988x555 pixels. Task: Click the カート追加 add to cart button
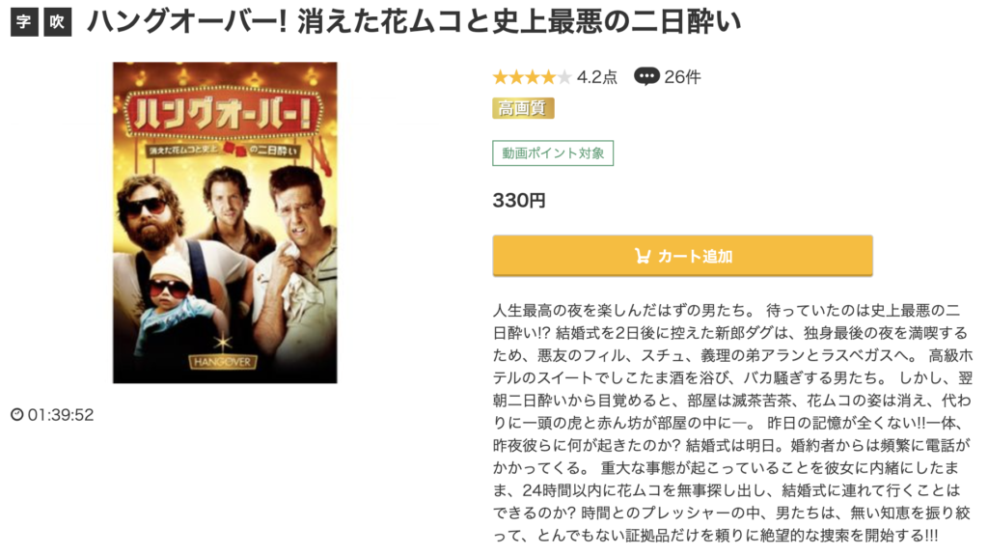pyautogui.click(x=682, y=256)
